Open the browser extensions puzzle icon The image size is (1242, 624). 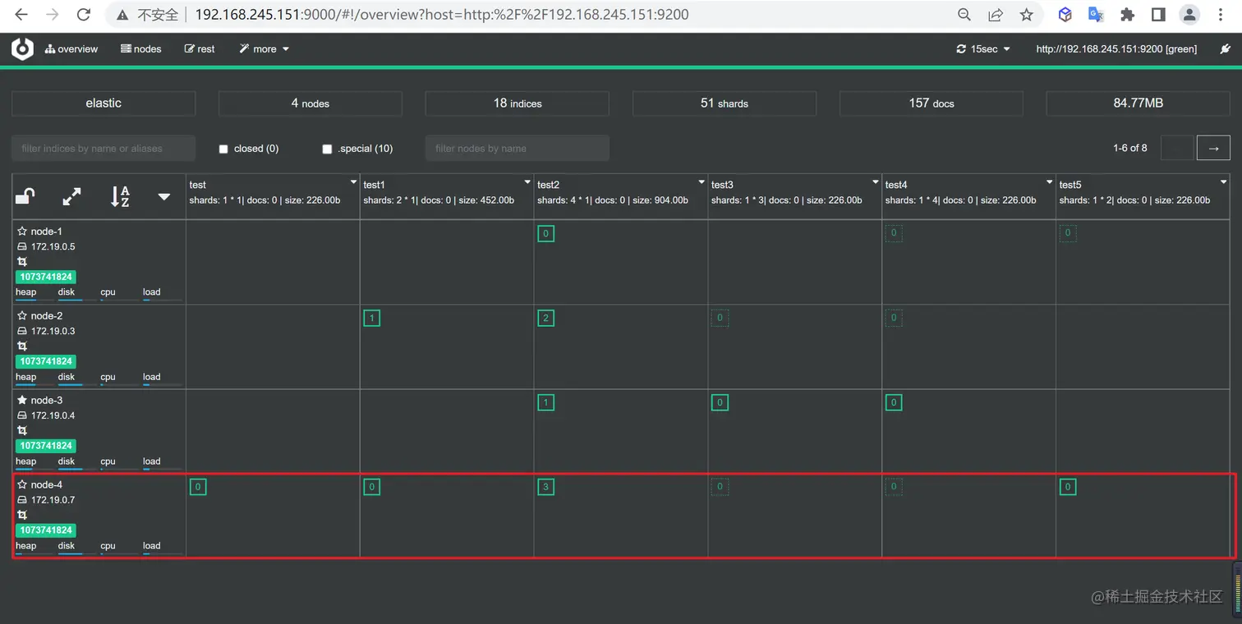[1127, 15]
